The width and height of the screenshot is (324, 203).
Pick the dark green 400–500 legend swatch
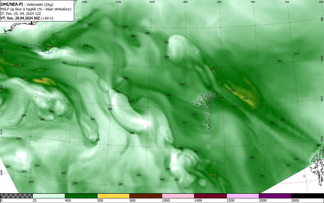click(81, 196)
